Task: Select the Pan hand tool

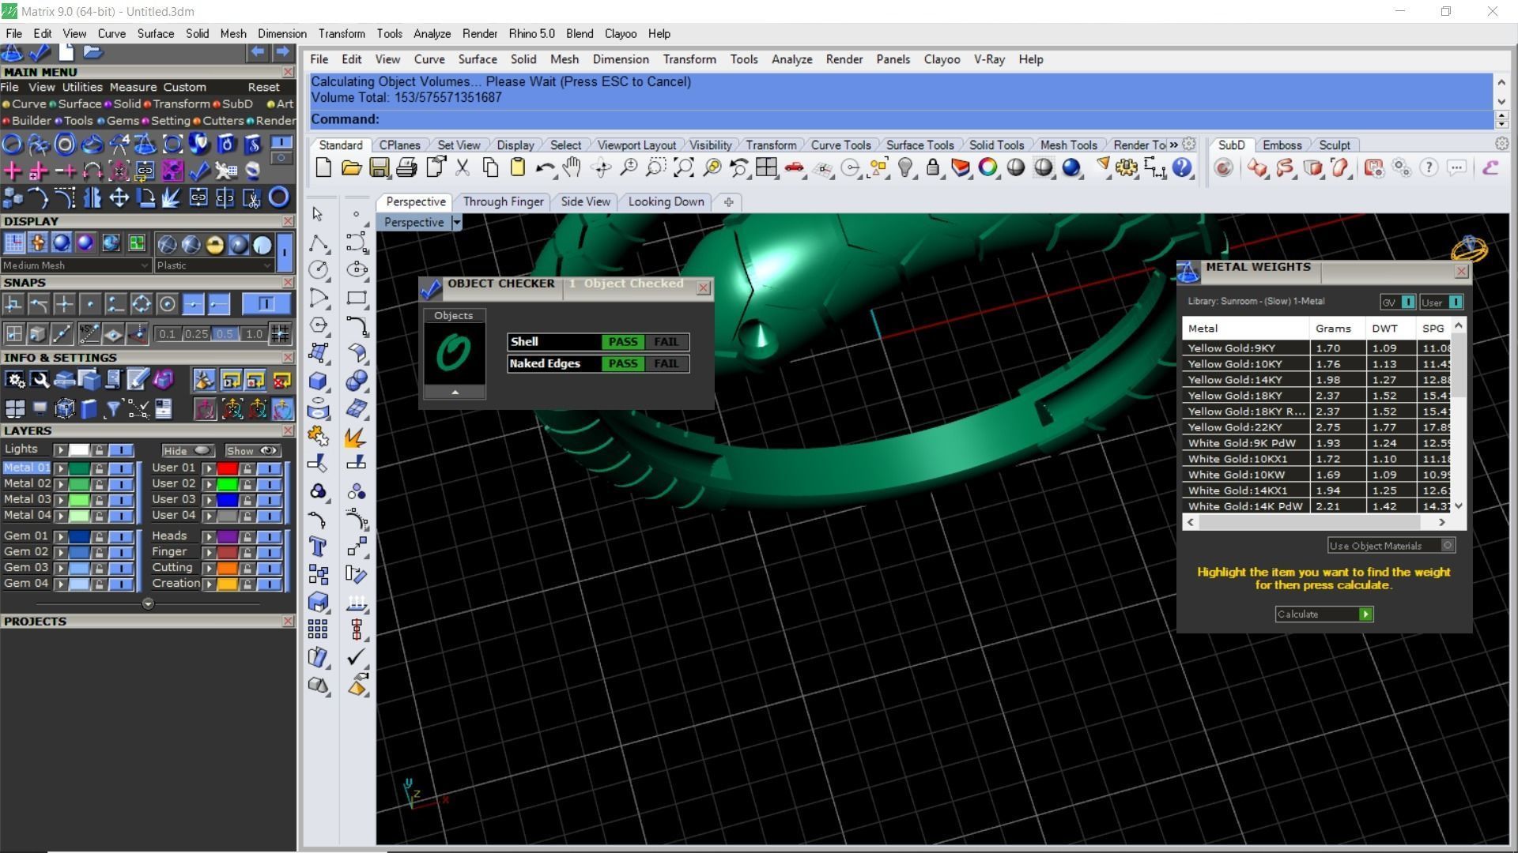Action: (x=572, y=167)
